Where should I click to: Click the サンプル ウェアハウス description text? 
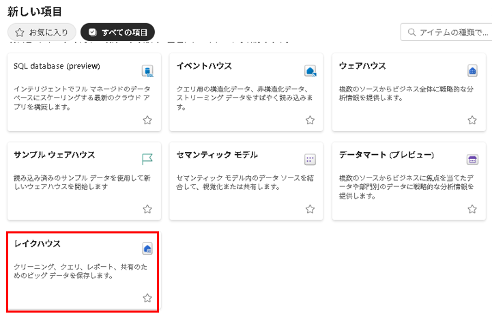coord(82,182)
